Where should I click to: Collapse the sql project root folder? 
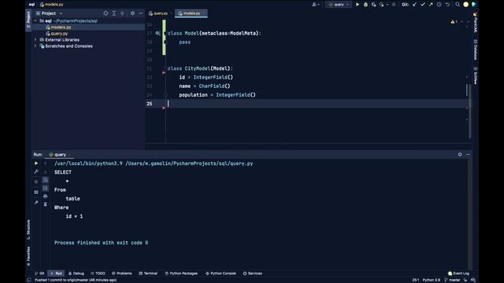[35, 21]
